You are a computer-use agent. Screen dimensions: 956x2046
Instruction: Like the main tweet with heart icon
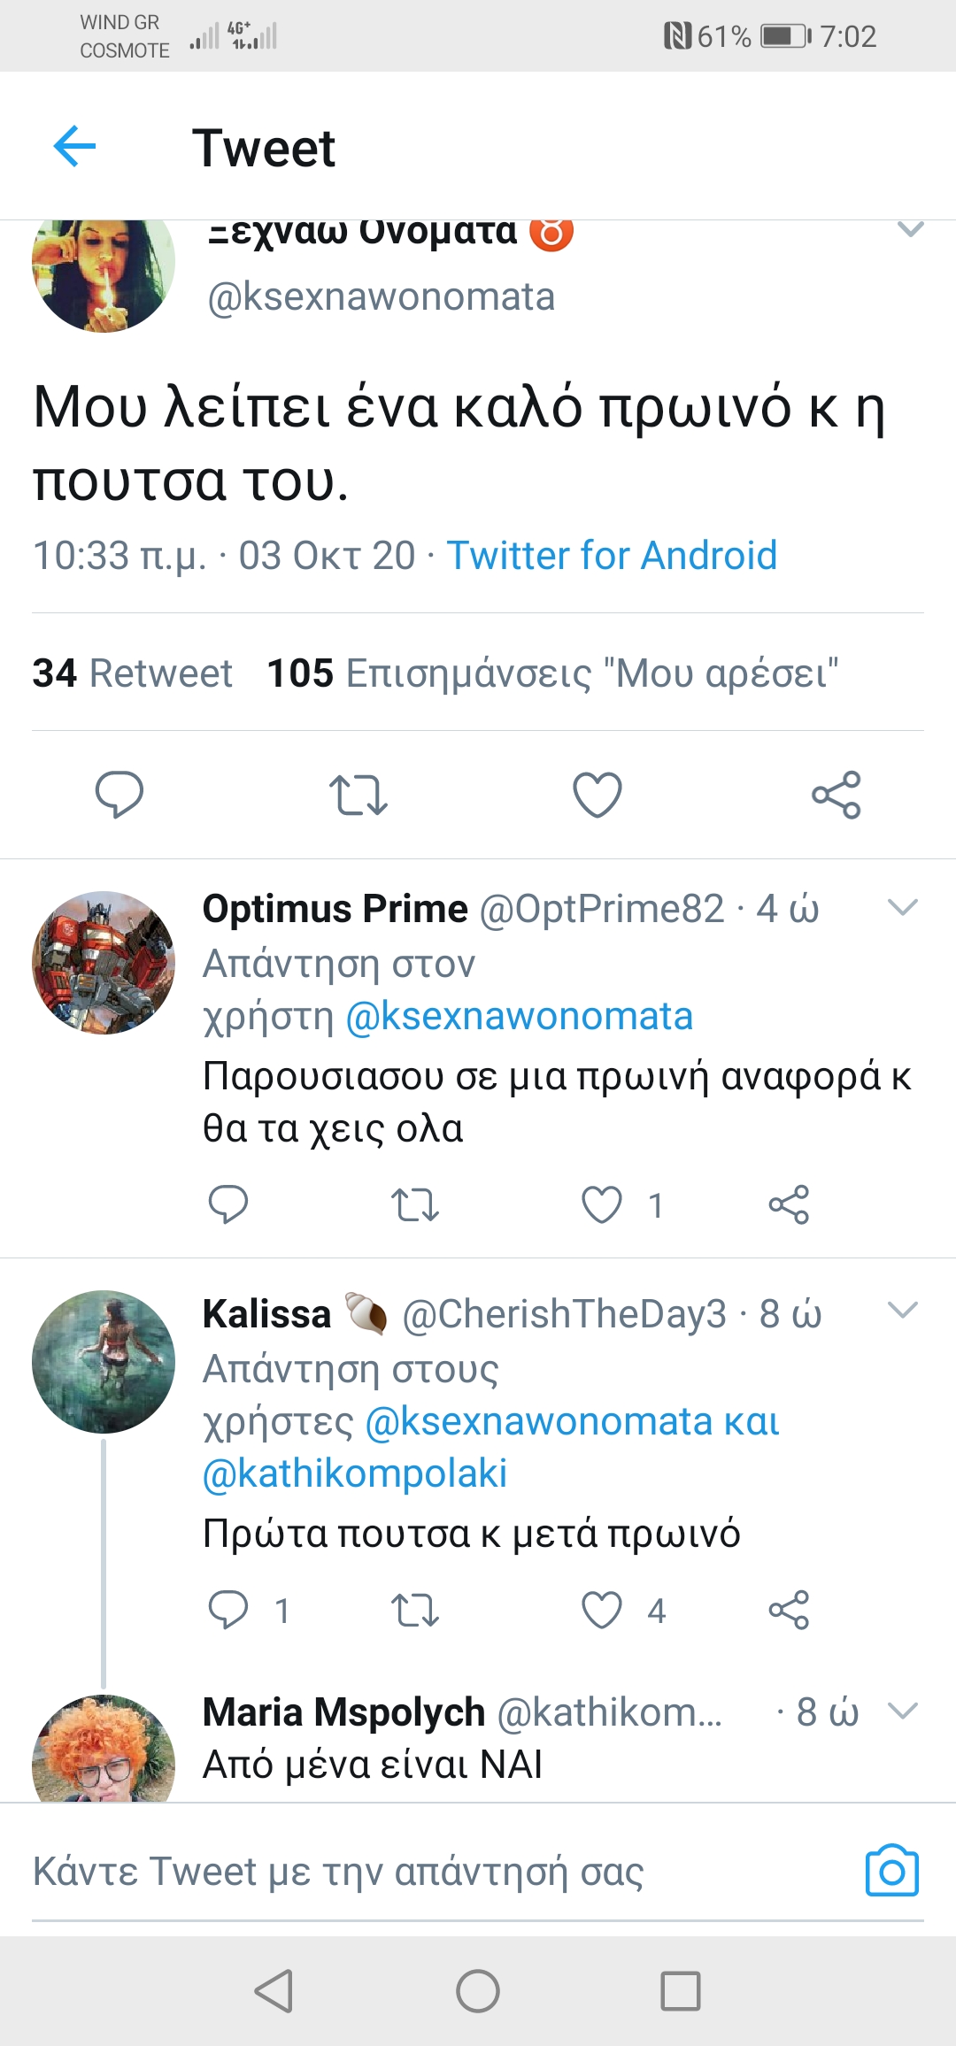(x=597, y=794)
